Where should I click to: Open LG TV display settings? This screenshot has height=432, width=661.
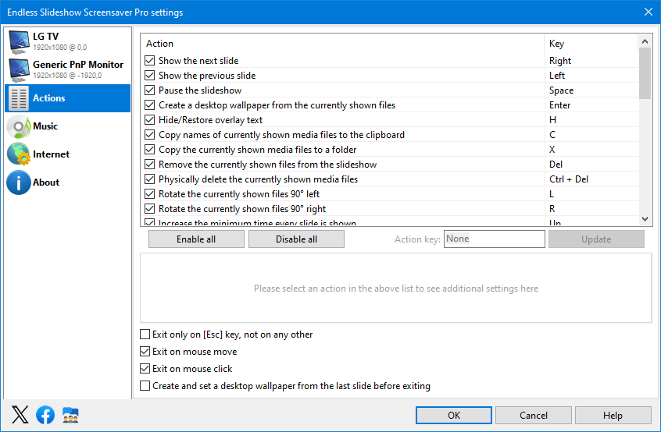coord(67,41)
